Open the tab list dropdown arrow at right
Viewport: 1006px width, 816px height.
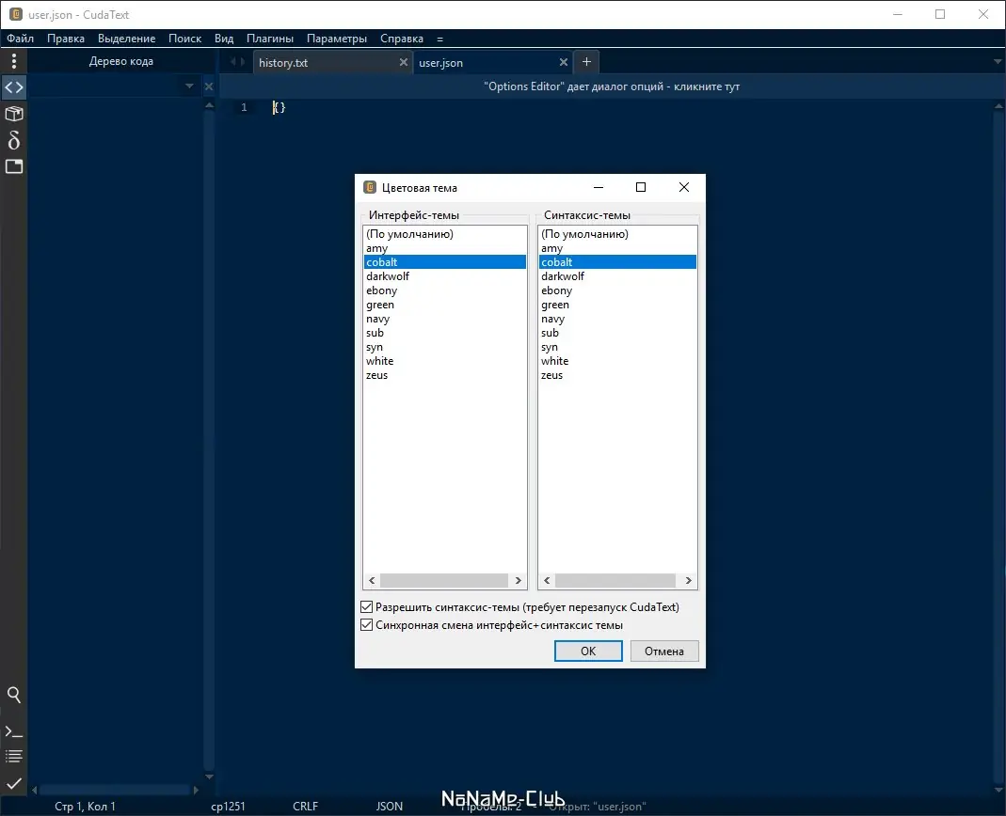tap(998, 61)
